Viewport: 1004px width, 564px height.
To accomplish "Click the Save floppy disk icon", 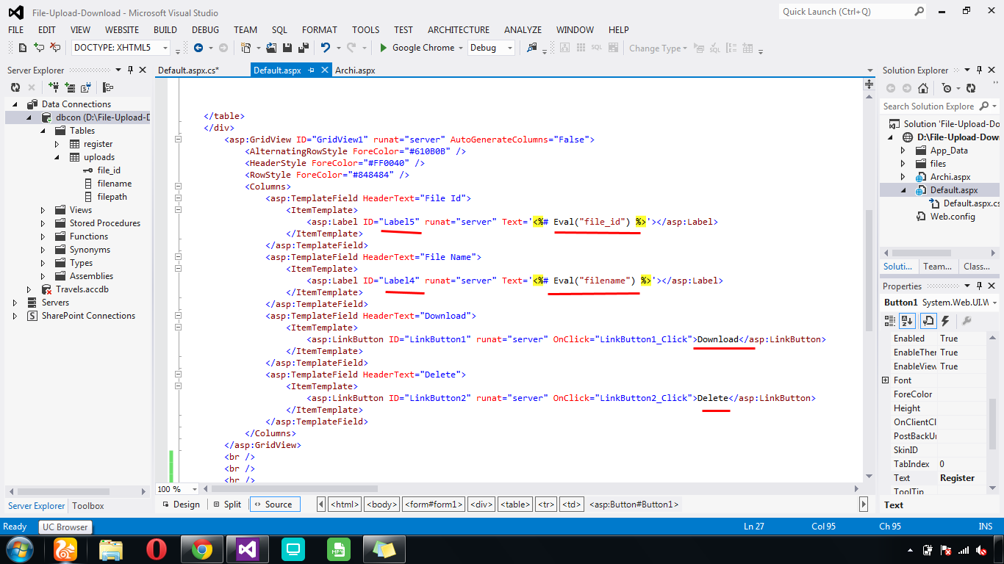I will [x=287, y=48].
